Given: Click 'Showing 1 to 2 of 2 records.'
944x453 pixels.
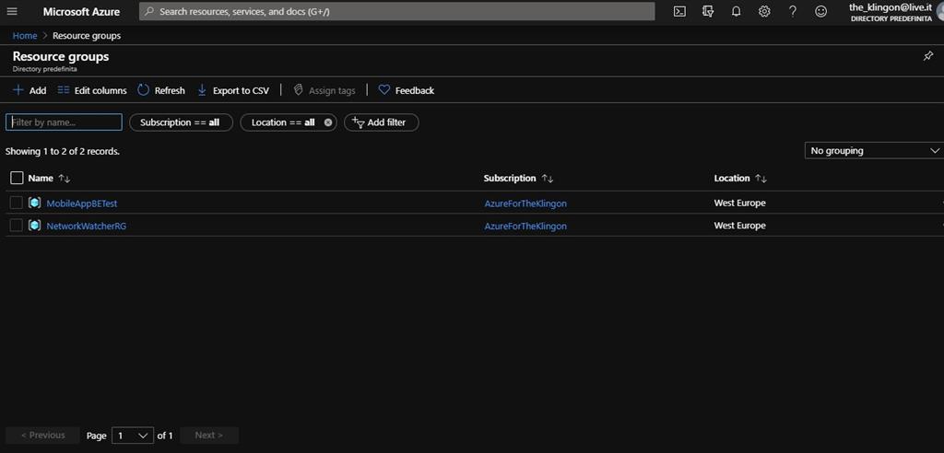Looking at the screenshot, I should [x=63, y=152].
